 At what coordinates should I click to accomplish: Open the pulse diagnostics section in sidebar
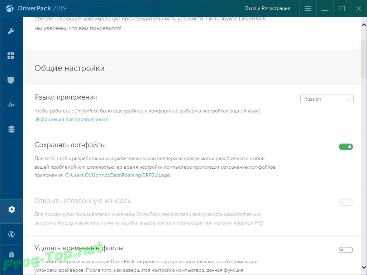click(11, 105)
